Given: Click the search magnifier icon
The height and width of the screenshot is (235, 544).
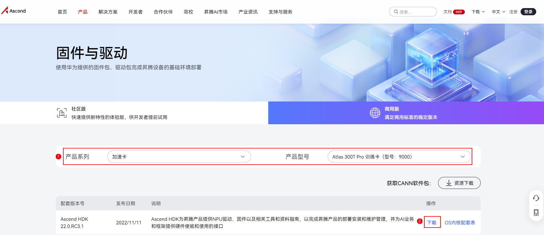Looking at the screenshot, I should click(396, 12).
